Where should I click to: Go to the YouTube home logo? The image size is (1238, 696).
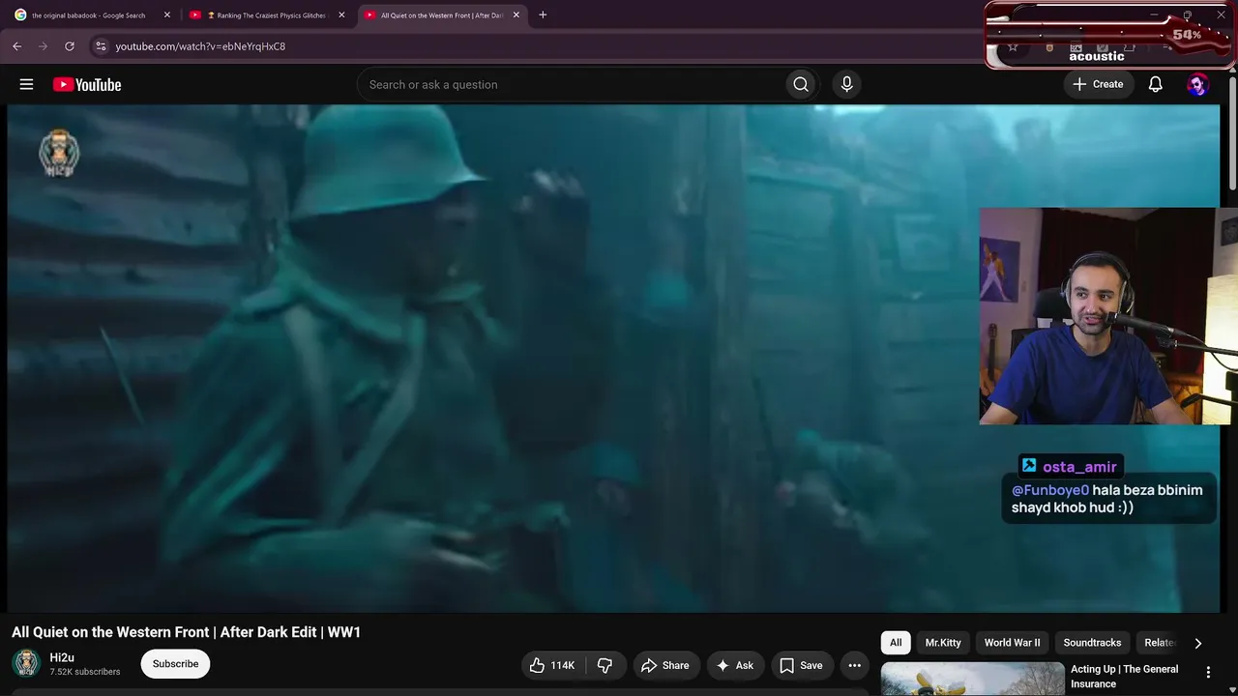[x=87, y=85]
